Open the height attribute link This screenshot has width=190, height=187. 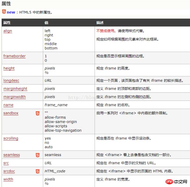pyautogui.click(x=9, y=68)
